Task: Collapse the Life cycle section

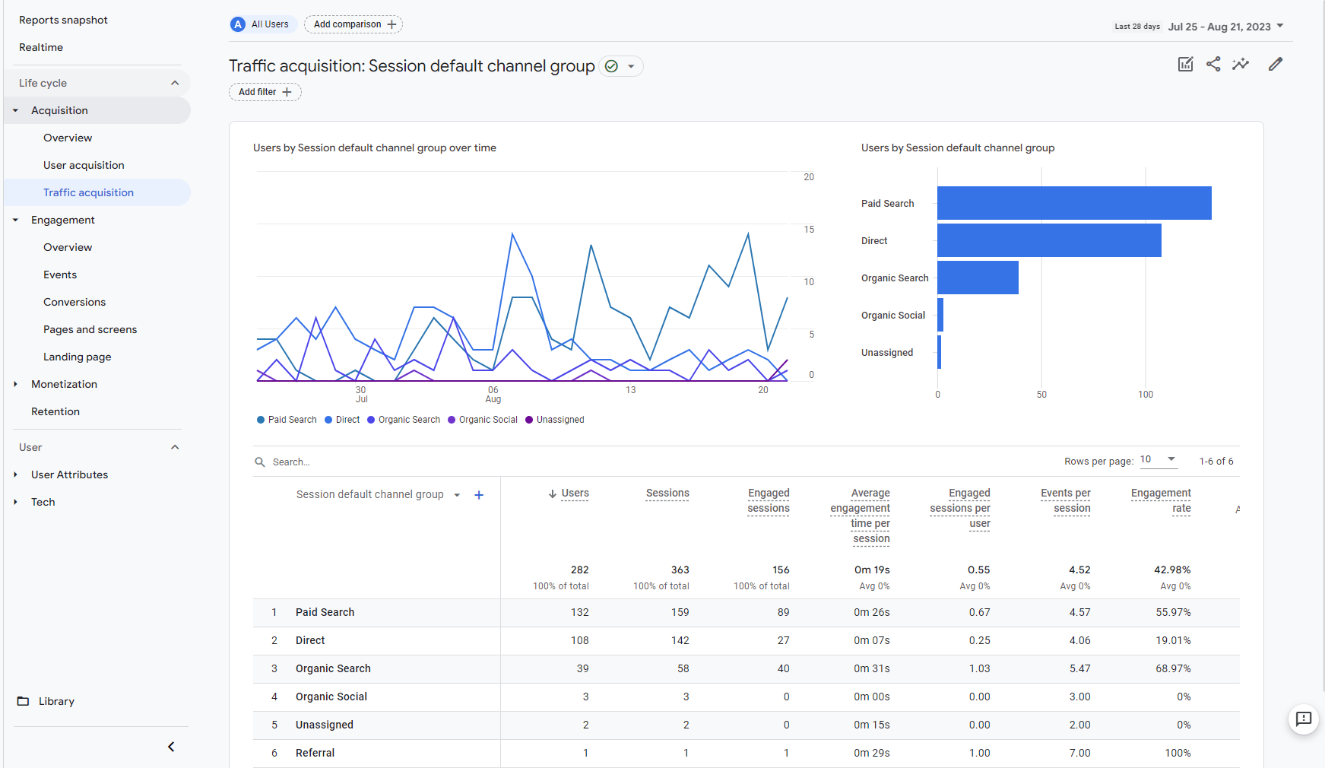Action: coord(175,83)
